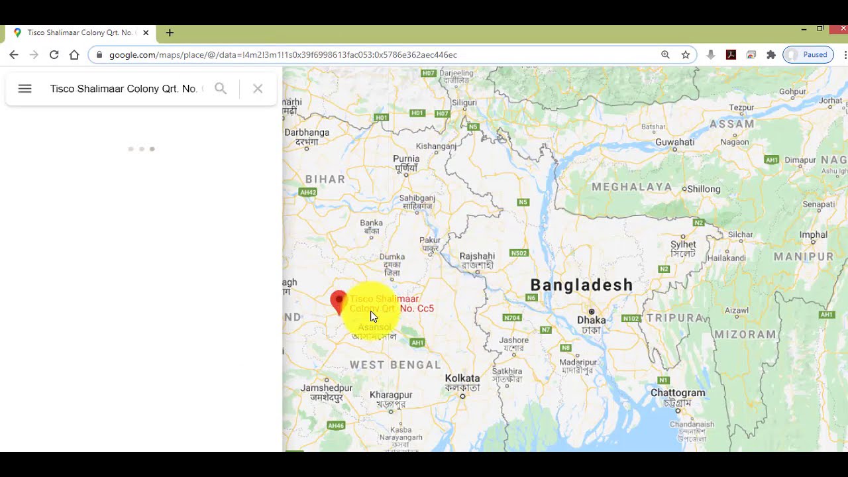Click the browser forward arrow
Image resolution: width=848 pixels, height=477 pixels.
[x=34, y=55]
